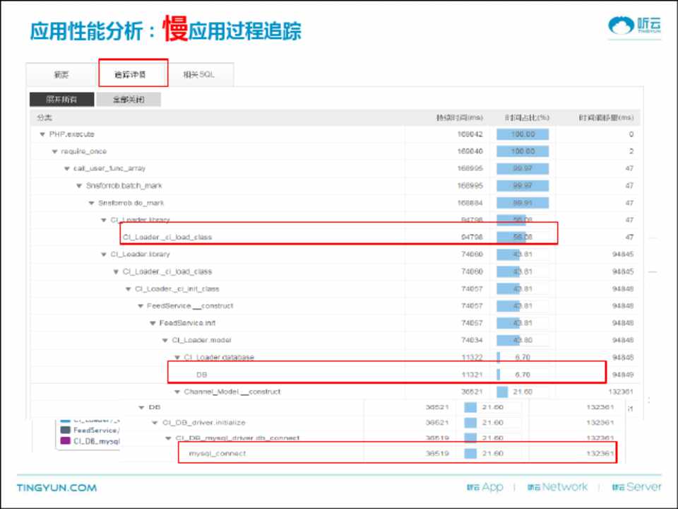
Task: Open the 相关SQL tab
Action: (x=198, y=74)
